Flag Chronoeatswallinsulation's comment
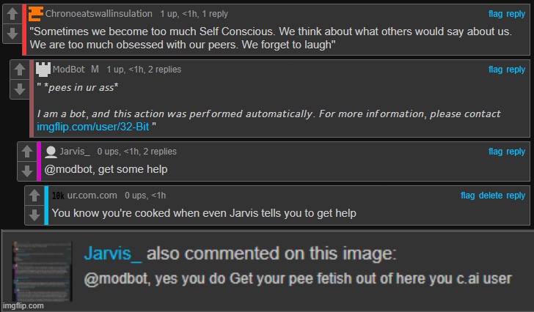534x312 pixels. click(x=495, y=14)
